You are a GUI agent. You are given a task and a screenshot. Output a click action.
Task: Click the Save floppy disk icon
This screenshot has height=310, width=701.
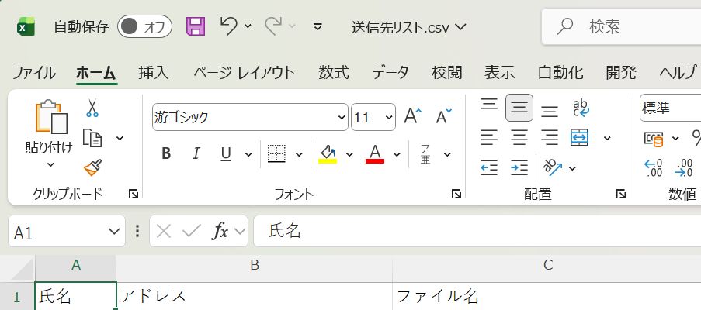[x=196, y=27]
